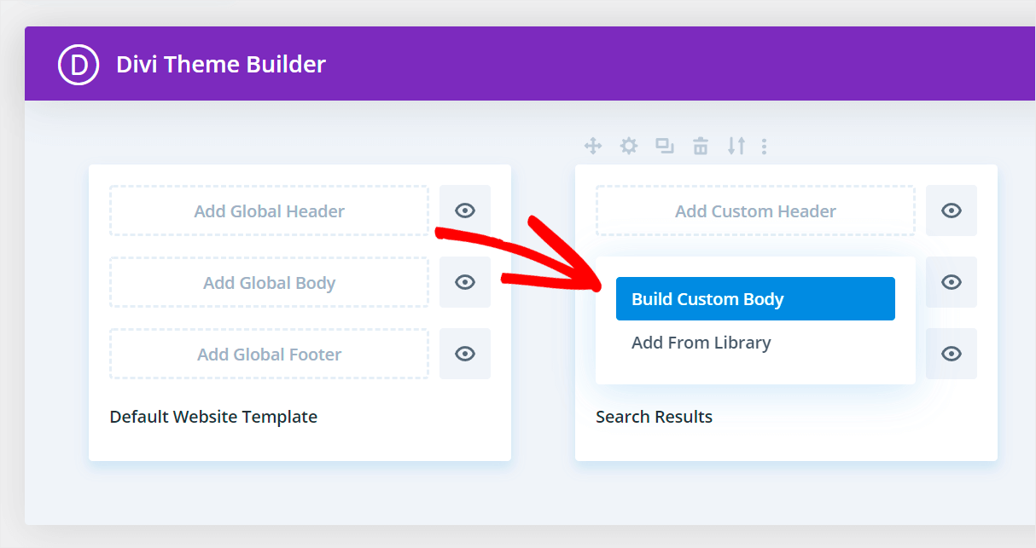Click Add Custom Header
1036x548 pixels.
(x=754, y=211)
